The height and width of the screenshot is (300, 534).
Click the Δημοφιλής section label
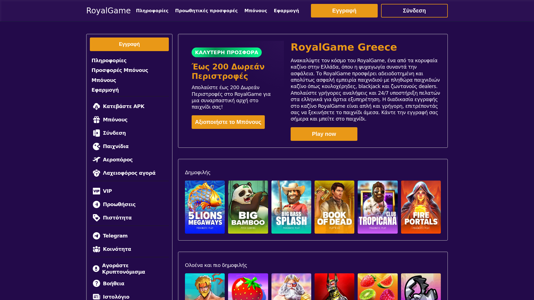coord(198,172)
